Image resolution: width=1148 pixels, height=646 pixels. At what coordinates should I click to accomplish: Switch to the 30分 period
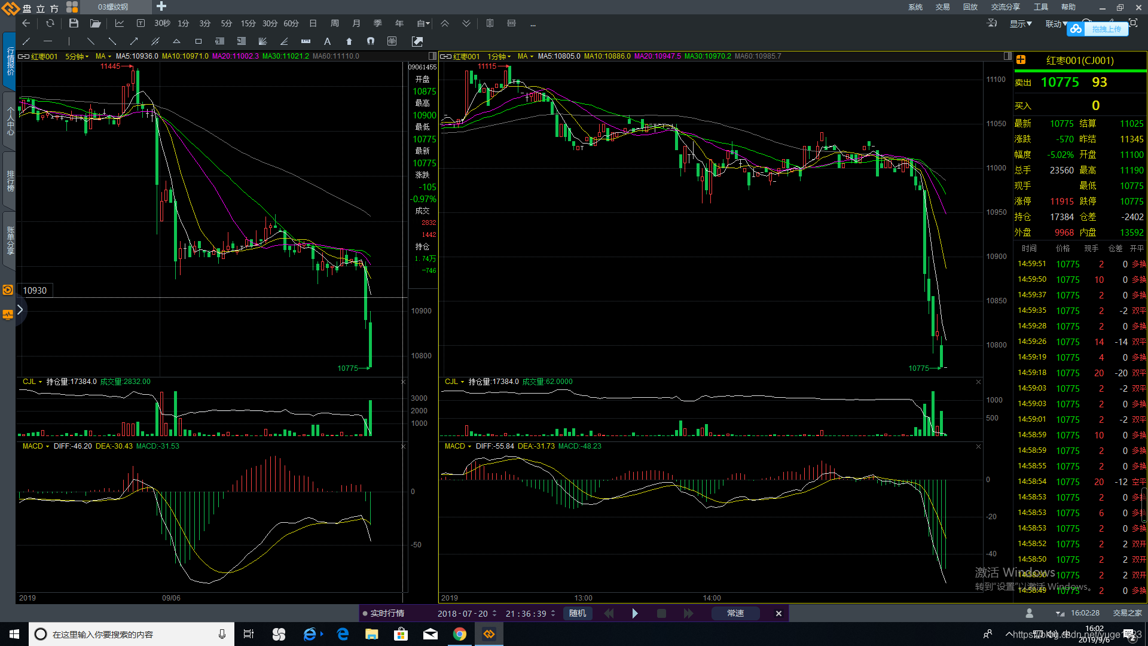point(270,23)
